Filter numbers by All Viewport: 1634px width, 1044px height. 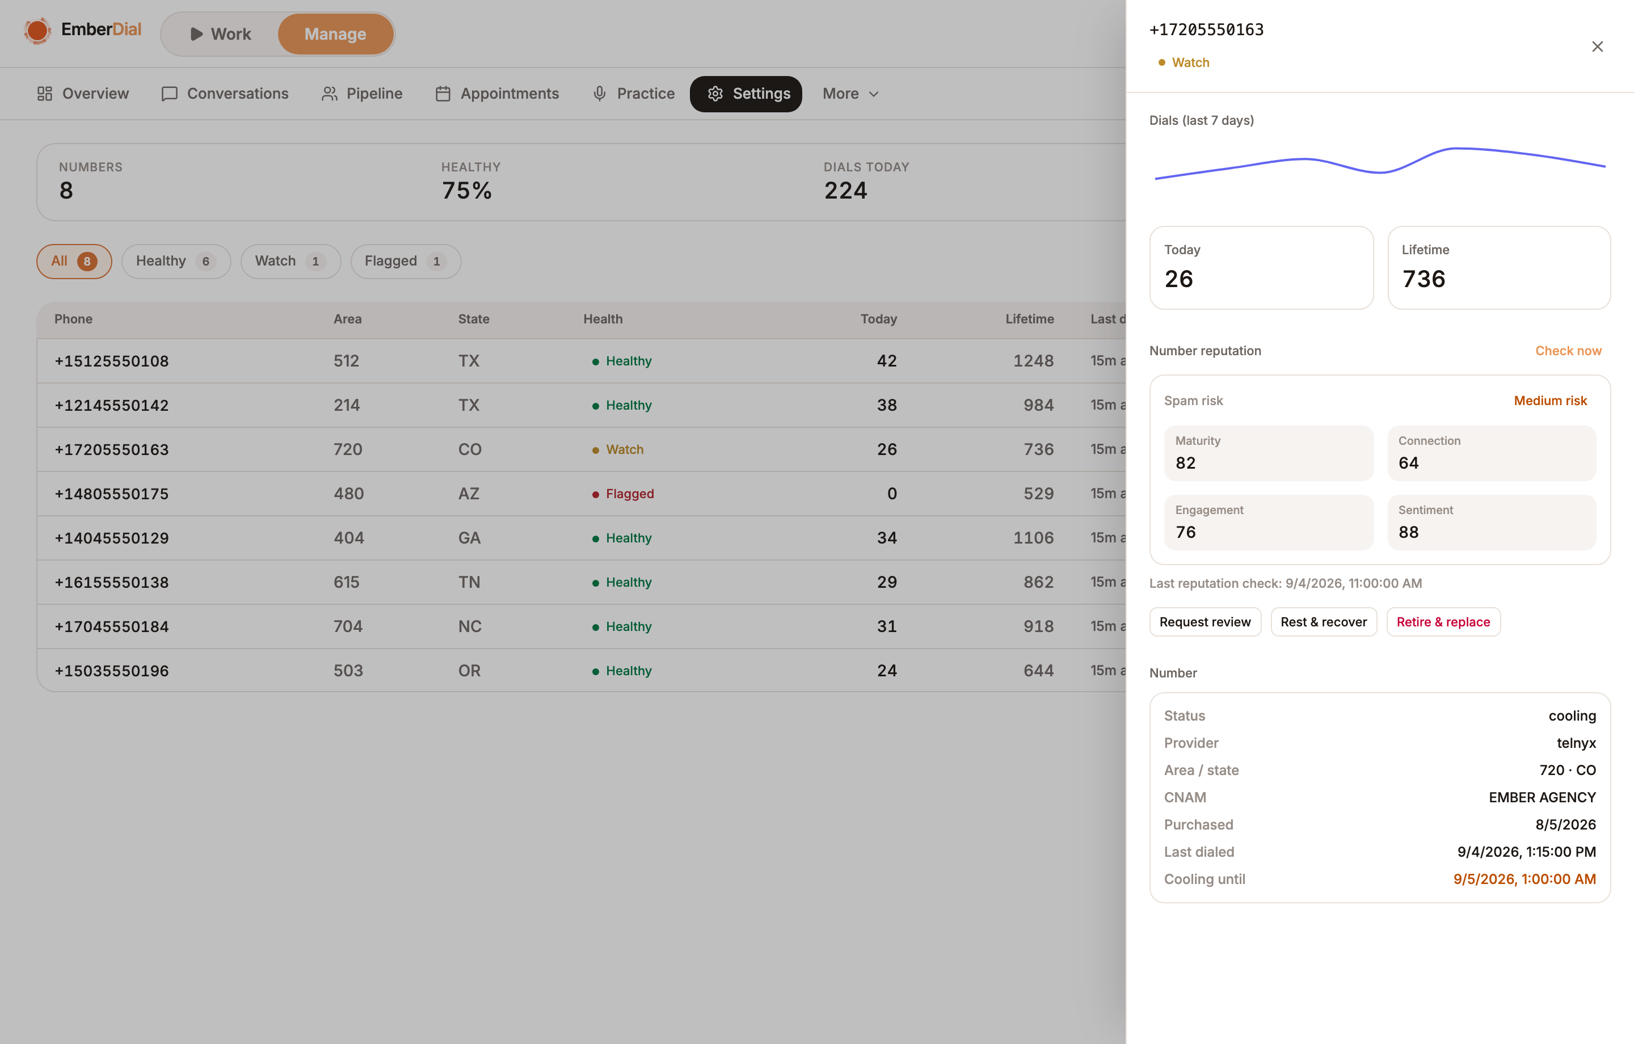pyautogui.click(x=74, y=262)
